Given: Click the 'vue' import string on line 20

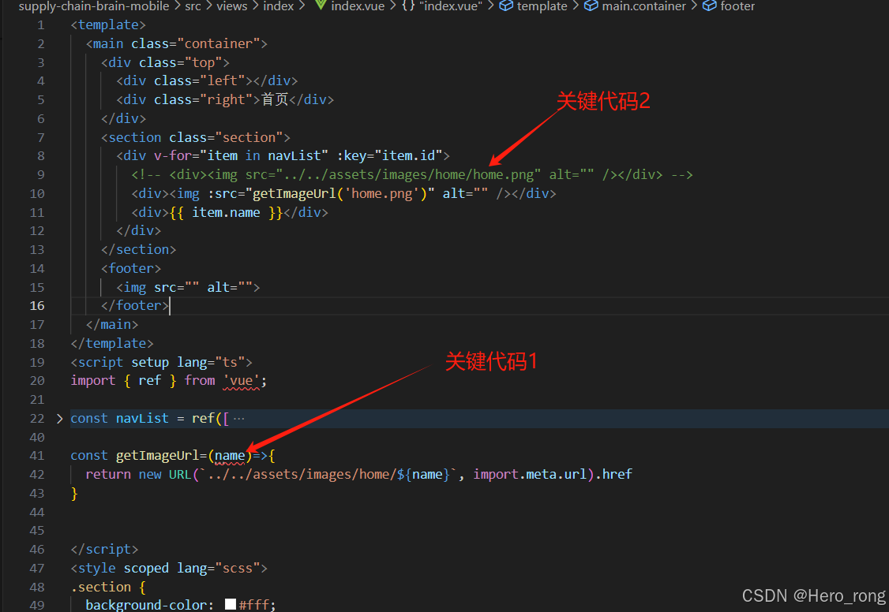Looking at the screenshot, I should pyautogui.click(x=241, y=381).
